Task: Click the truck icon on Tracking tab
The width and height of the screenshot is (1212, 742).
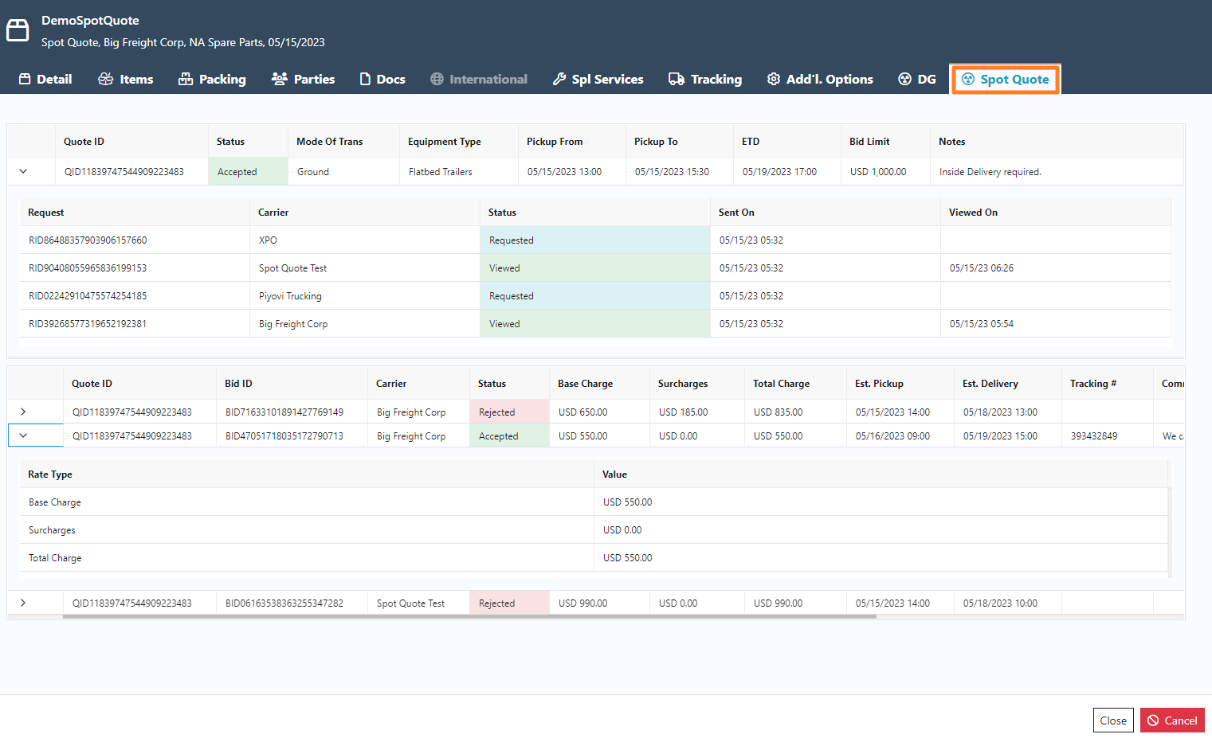Action: point(677,79)
